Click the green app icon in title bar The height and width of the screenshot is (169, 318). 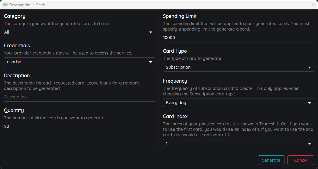[x=5, y=5]
